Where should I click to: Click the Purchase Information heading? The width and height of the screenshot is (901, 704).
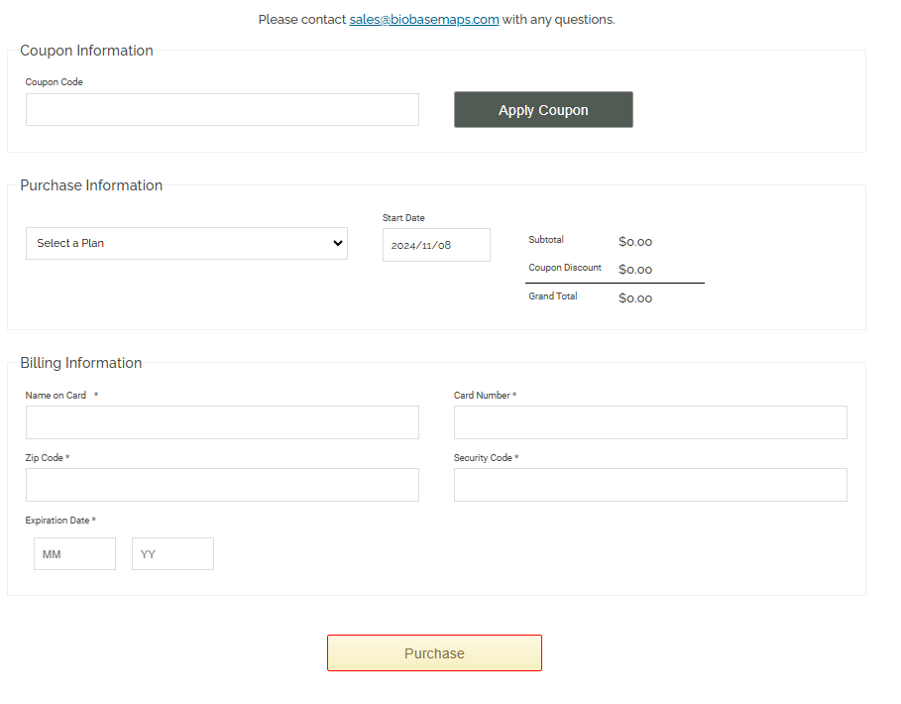point(91,185)
